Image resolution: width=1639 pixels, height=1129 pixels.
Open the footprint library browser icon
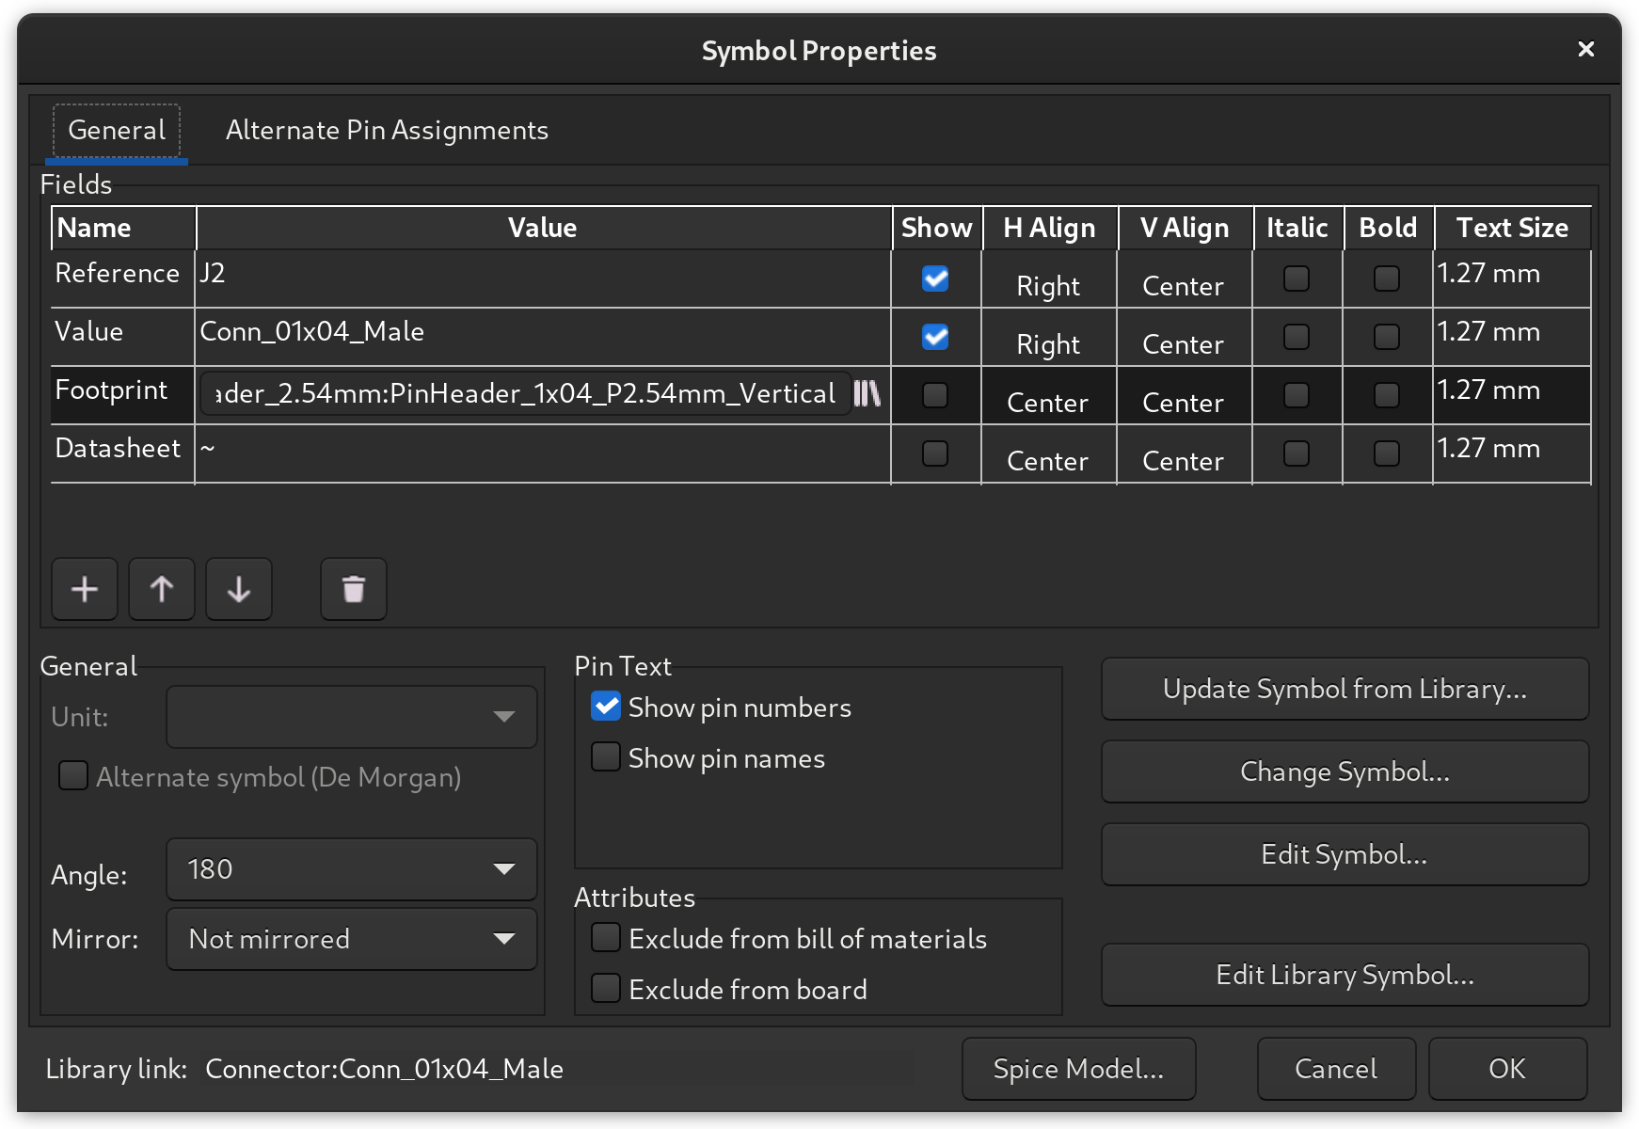pyautogui.click(x=867, y=393)
